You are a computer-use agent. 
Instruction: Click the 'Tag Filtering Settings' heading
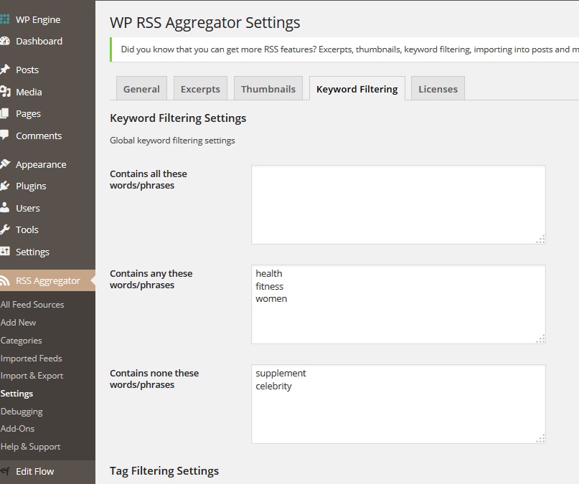pos(164,470)
